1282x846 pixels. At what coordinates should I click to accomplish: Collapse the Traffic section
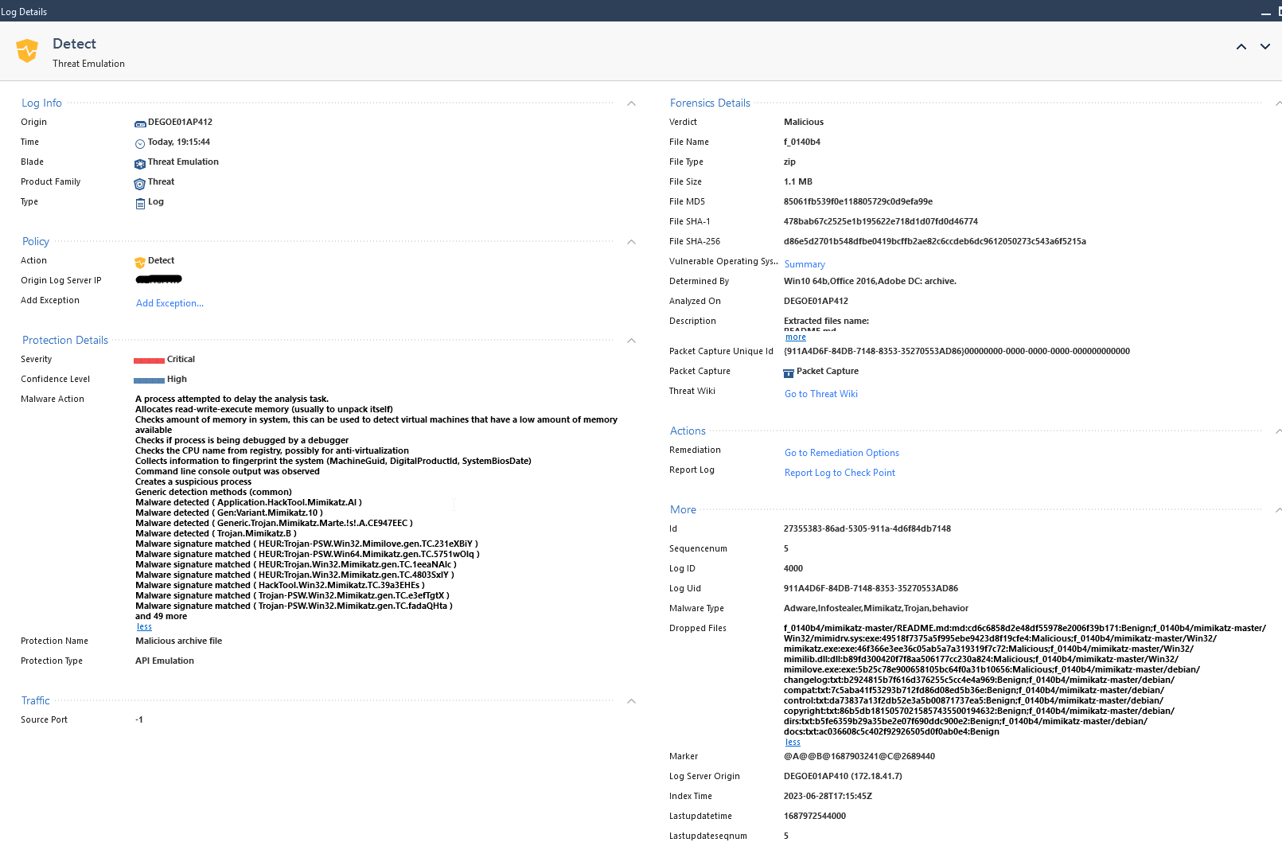click(x=631, y=701)
